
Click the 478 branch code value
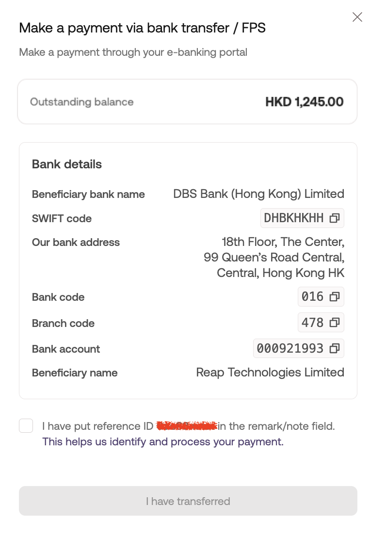312,323
